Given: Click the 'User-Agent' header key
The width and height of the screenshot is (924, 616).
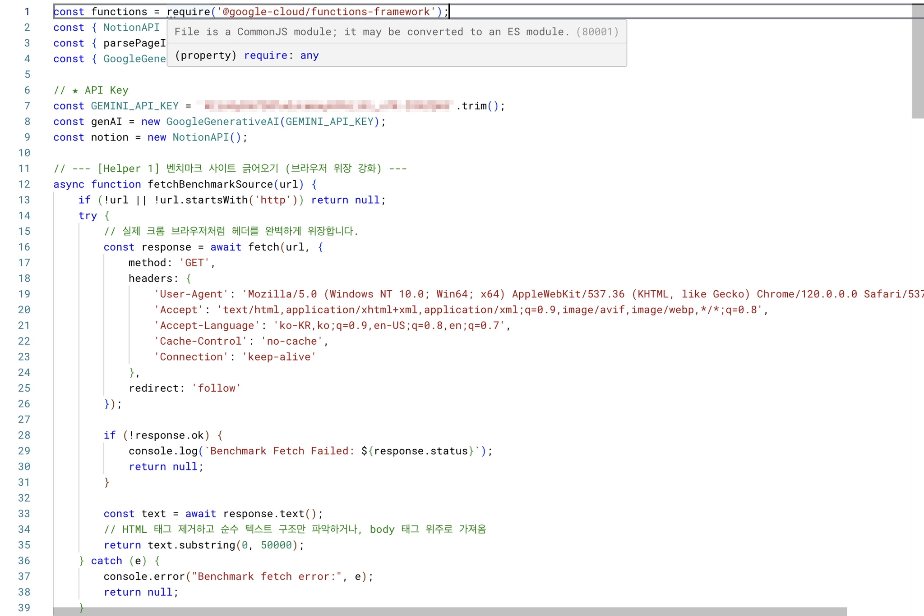Looking at the screenshot, I should pyautogui.click(x=191, y=294).
